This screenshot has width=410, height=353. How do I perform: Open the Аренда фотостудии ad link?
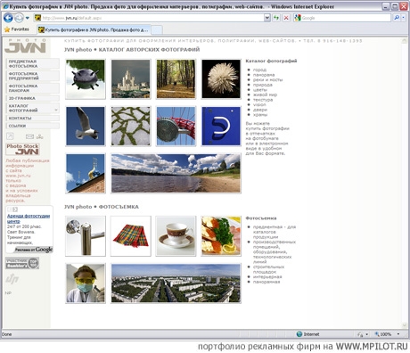29,218
